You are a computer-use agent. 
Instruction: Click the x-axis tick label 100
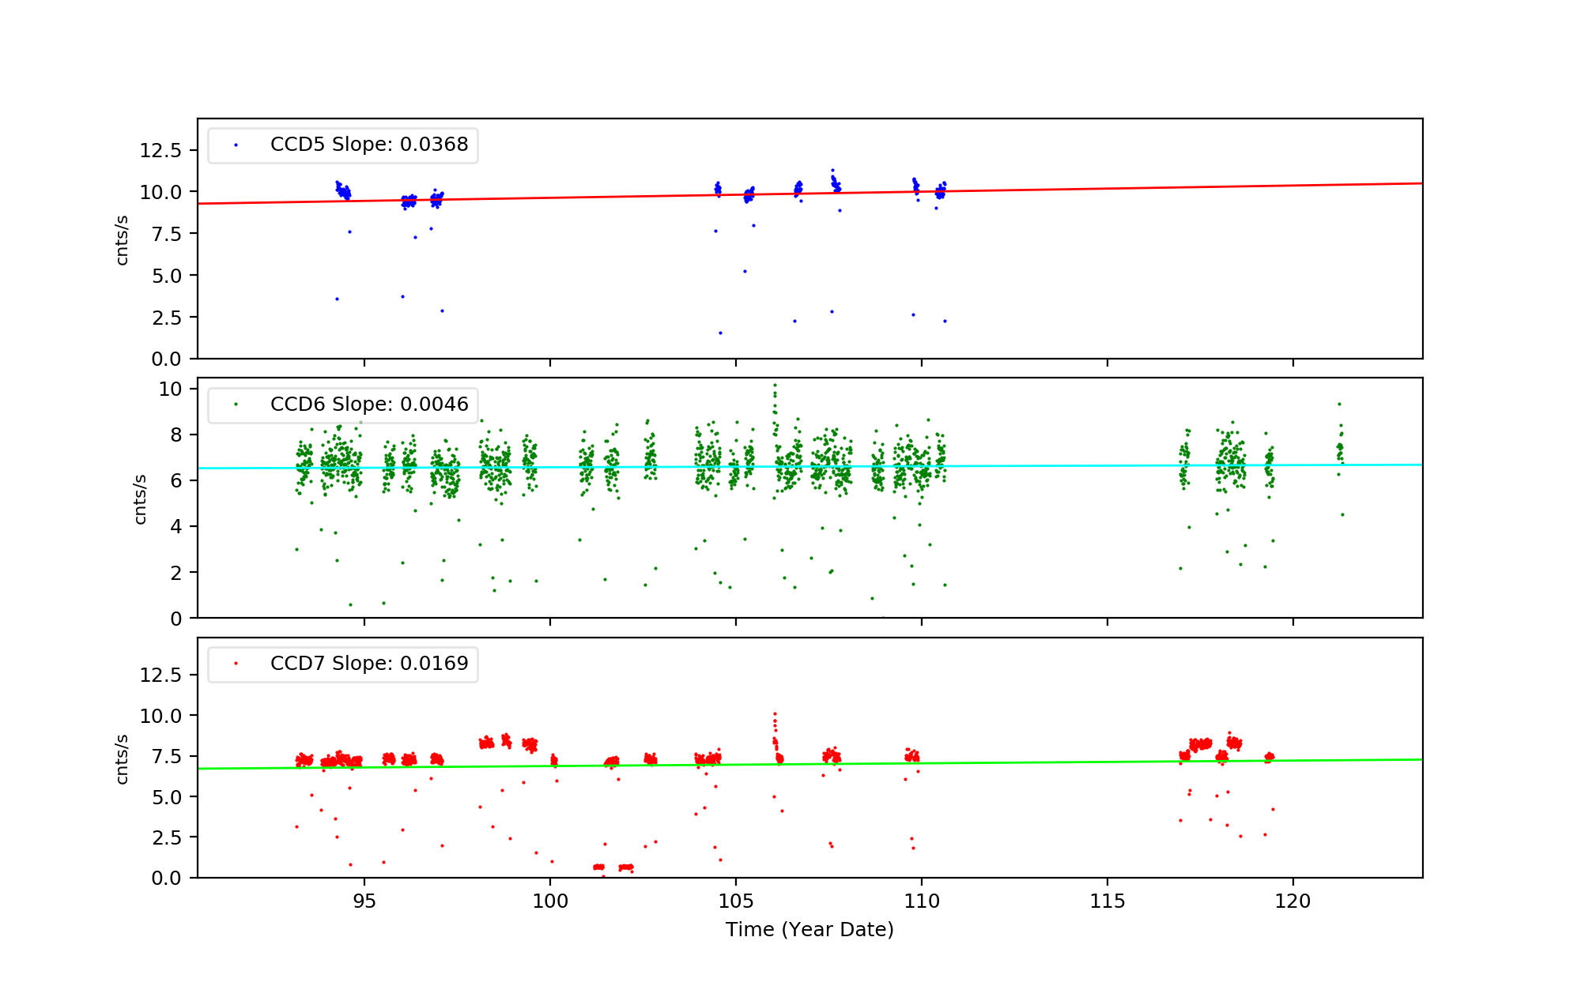[550, 901]
